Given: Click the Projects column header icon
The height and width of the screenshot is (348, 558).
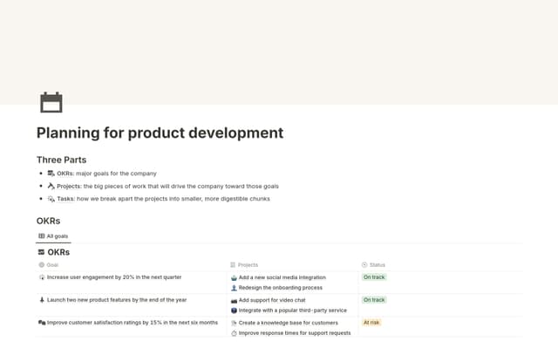Looking at the screenshot, I should click(x=233, y=265).
